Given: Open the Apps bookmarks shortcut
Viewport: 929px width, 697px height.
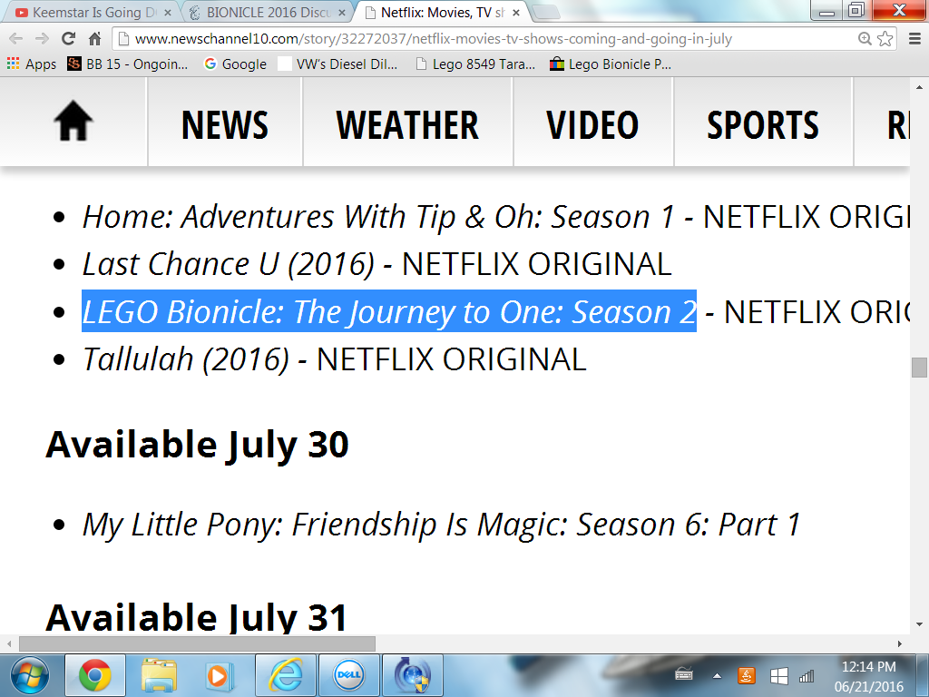Looking at the screenshot, I should click(x=32, y=64).
